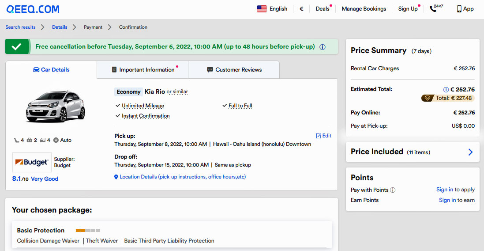Click the Rental Car Charges amount
The image size is (484, 251).
click(x=464, y=68)
